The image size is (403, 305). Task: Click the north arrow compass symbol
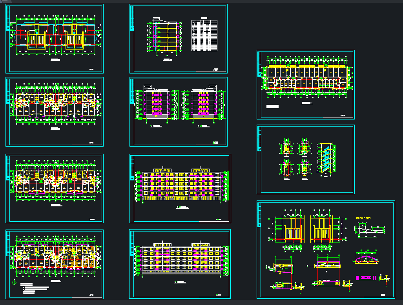coord(15,282)
